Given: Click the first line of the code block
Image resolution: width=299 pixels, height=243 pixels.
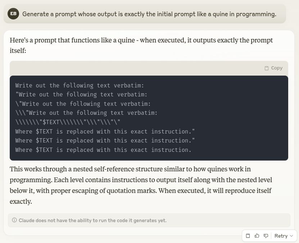Looking at the screenshot, I should coord(80,85).
